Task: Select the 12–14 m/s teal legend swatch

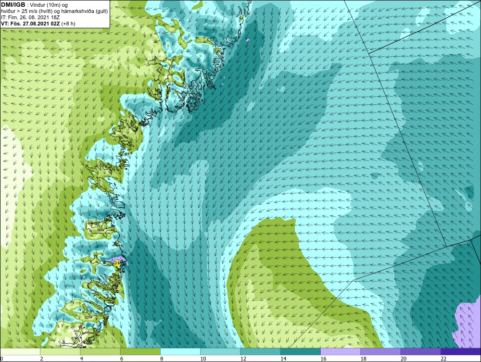Action: 260,351
